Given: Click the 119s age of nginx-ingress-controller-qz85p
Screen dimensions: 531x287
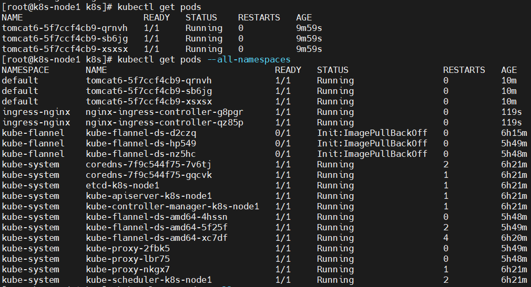Looking at the screenshot, I should click(x=512, y=122).
